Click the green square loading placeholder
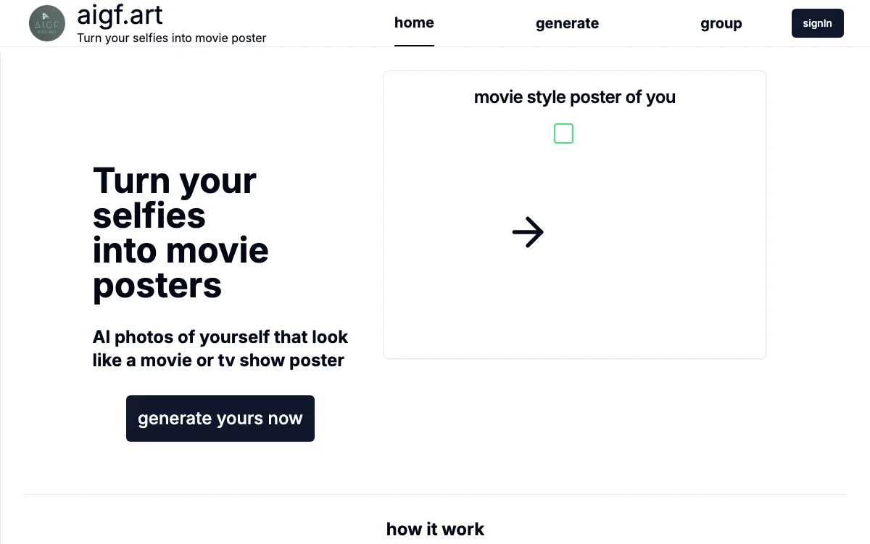 pyautogui.click(x=563, y=133)
